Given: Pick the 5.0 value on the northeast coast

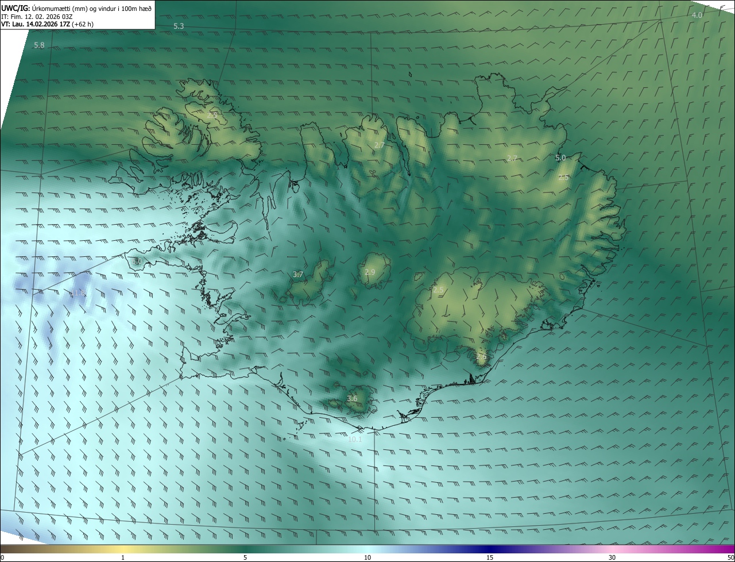Looking at the screenshot, I should click(560, 157).
